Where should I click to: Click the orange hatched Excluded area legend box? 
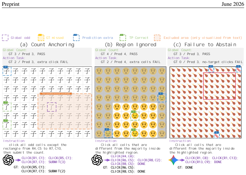(x=157, y=38)
